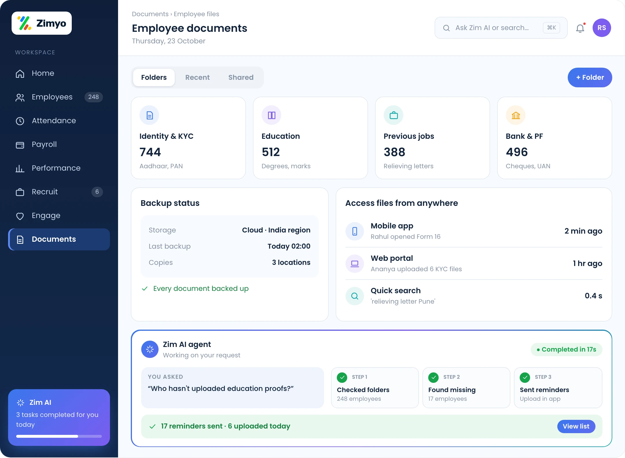This screenshot has width=625, height=458.
Task: Click 'Every document backed up' text
Action: click(x=201, y=289)
